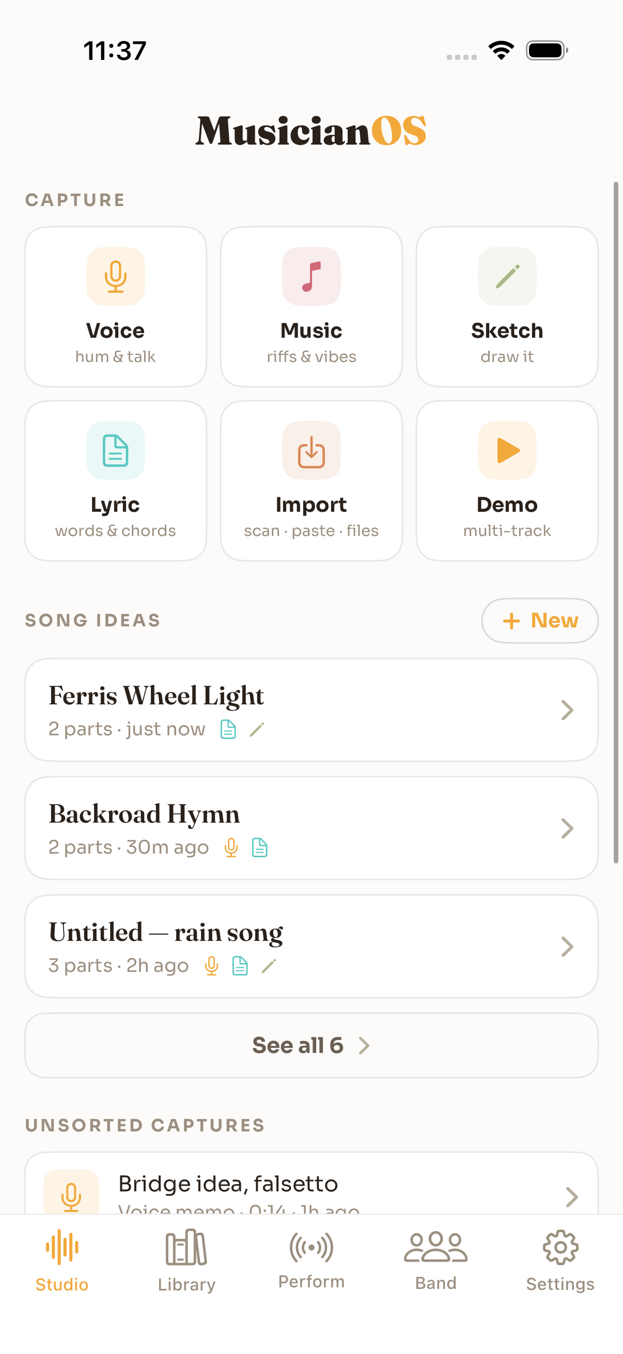Viewport: 623px width, 1354px height.
Task: Tap the See all 6 button
Action: [x=311, y=1046]
